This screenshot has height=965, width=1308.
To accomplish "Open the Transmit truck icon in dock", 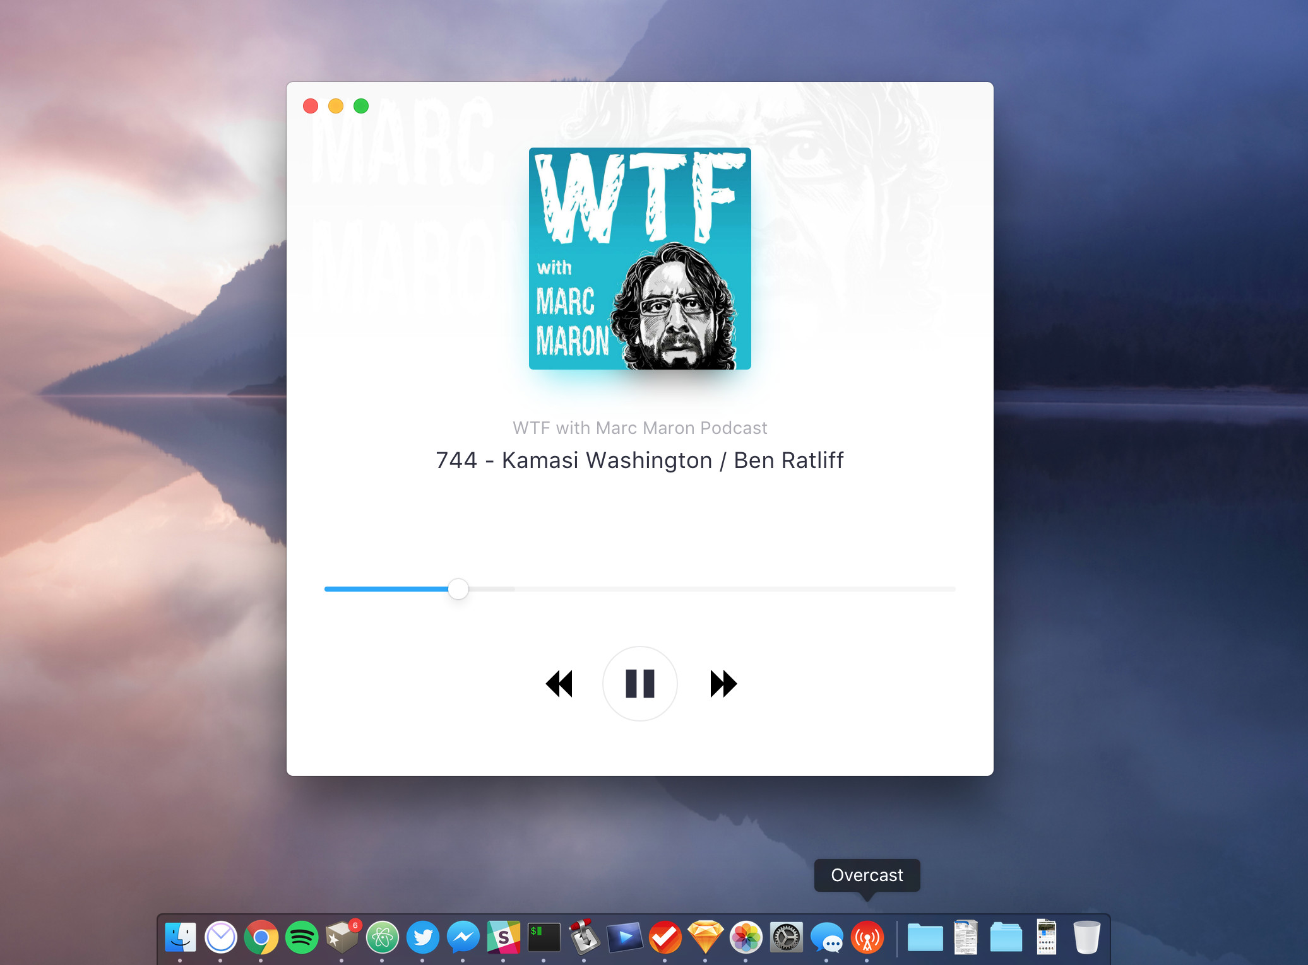I will (x=585, y=937).
